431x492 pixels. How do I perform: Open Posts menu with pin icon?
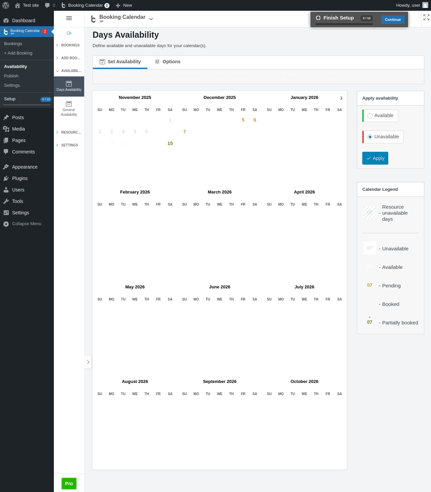click(x=27, y=117)
